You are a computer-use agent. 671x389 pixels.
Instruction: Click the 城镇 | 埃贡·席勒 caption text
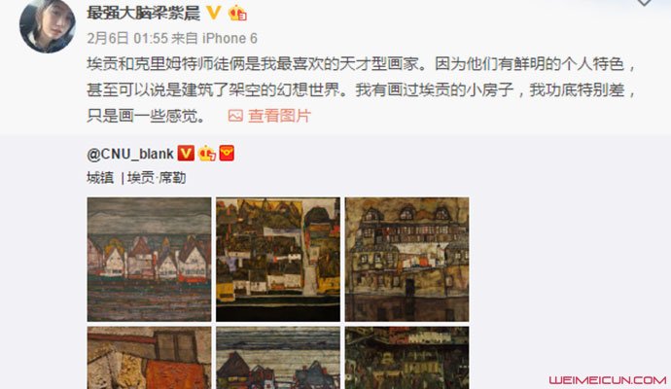[x=136, y=178]
